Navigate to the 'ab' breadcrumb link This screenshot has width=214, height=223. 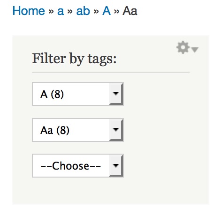(x=83, y=11)
